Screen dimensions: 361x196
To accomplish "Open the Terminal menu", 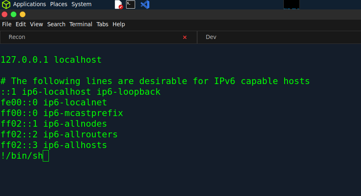I will (80, 24).
